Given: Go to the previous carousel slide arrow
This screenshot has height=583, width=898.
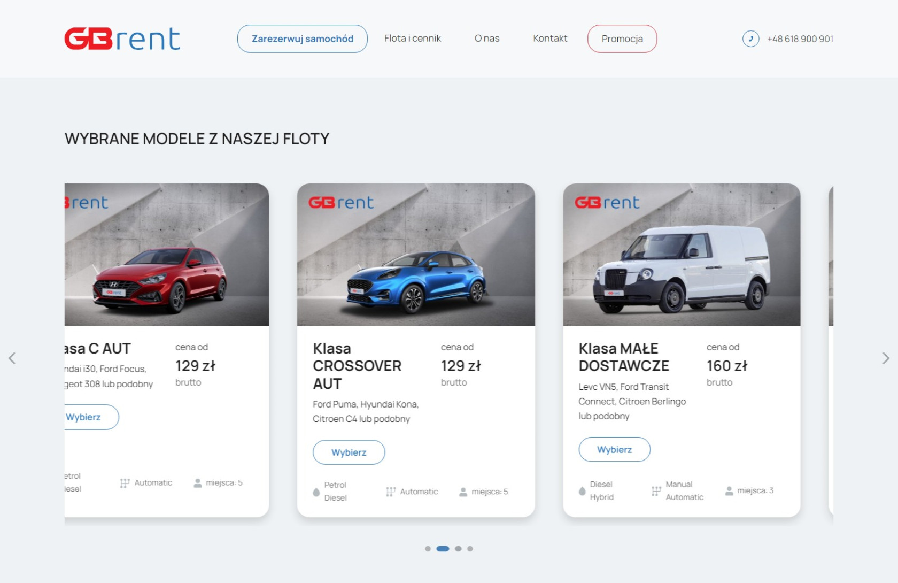Looking at the screenshot, I should 12,358.
